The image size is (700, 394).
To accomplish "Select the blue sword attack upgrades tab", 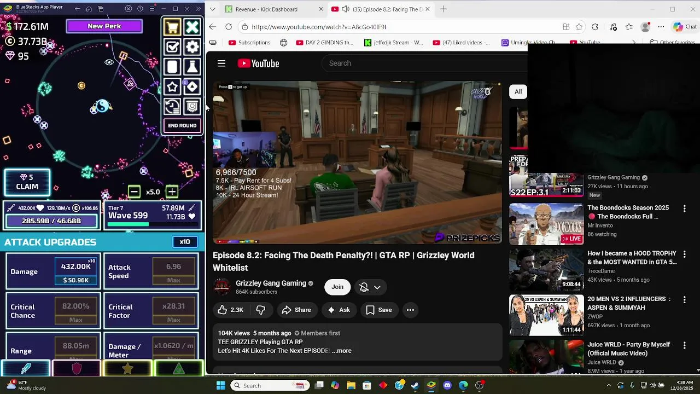I will (26, 369).
